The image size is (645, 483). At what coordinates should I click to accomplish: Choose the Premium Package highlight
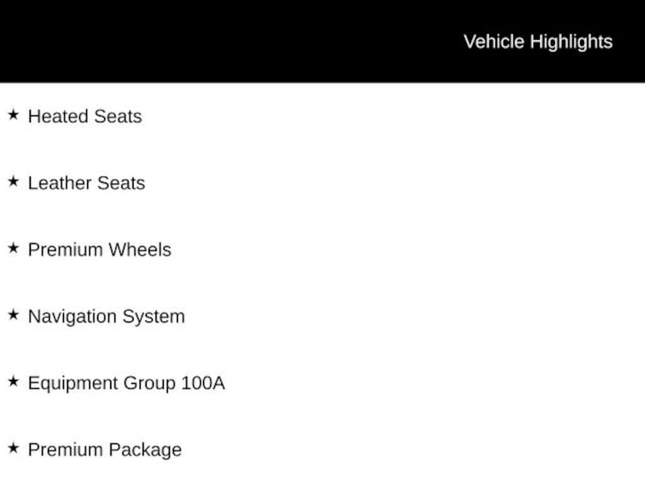tap(105, 450)
